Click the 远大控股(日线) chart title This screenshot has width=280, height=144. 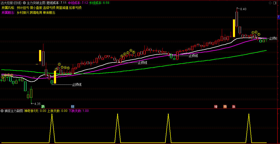[x=11, y=3]
